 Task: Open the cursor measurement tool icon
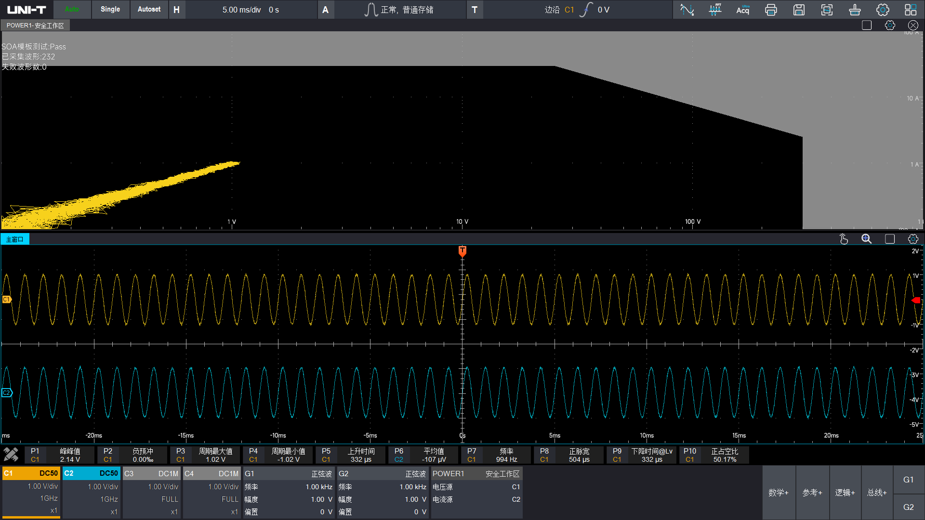(x=687, y=10)
